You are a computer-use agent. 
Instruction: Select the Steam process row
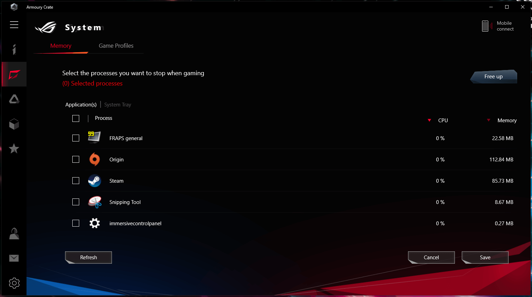click(293, 181)
